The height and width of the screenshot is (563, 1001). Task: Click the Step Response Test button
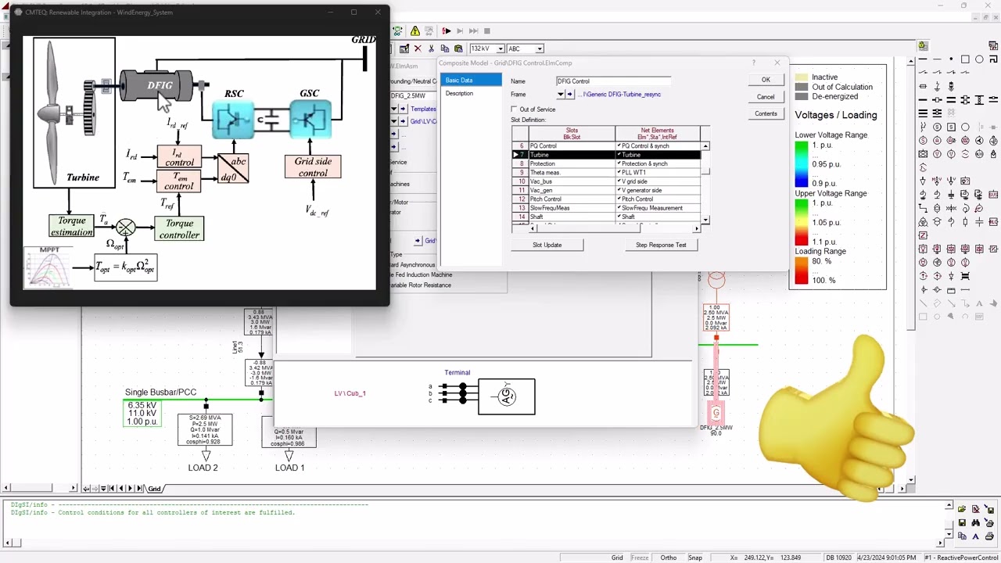point(661,245)
